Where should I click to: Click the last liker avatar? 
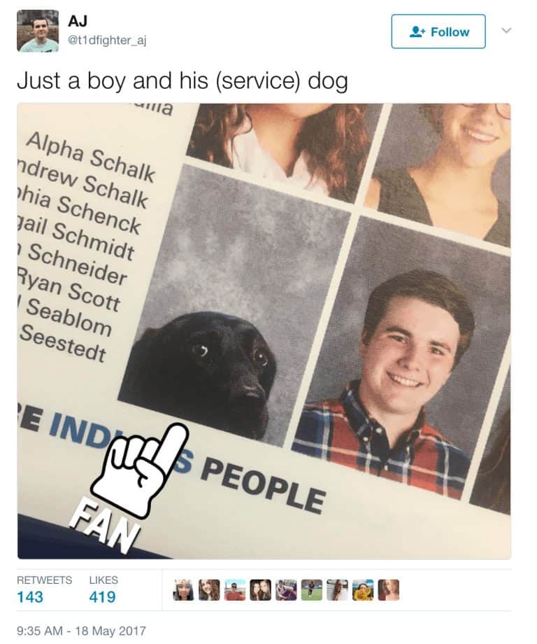(389, 590)
